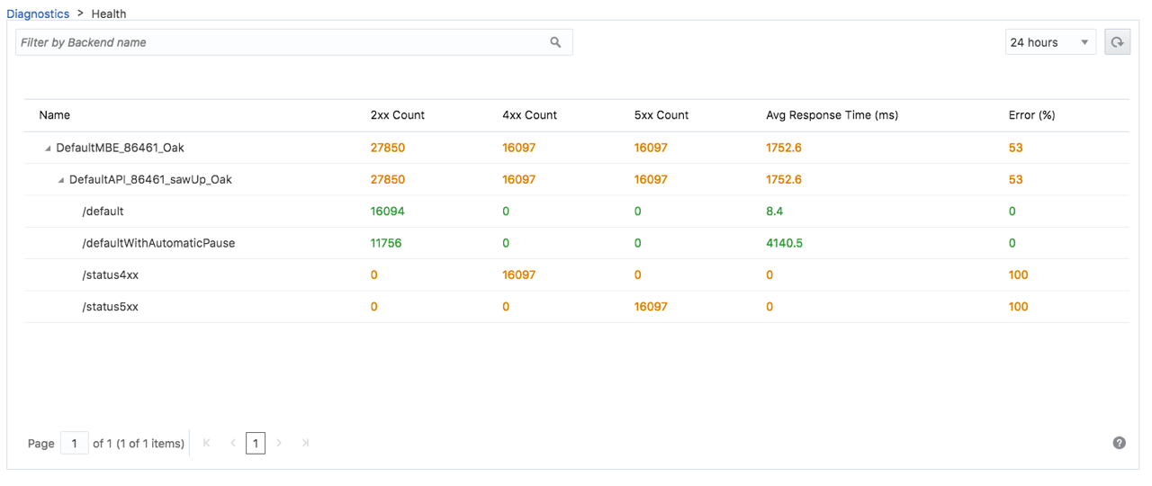Click the Error (%) column header
The width and height of the screenshot is (1152, 486).
tap(1031, 115)
